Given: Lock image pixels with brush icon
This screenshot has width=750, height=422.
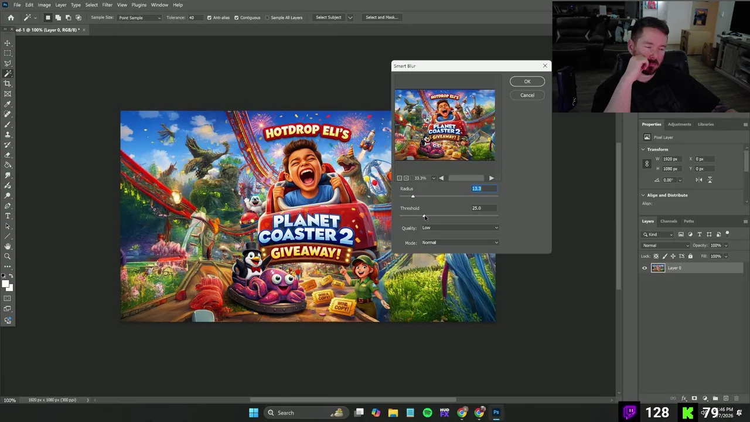Looking at the screenshot, I should (664, 256).
